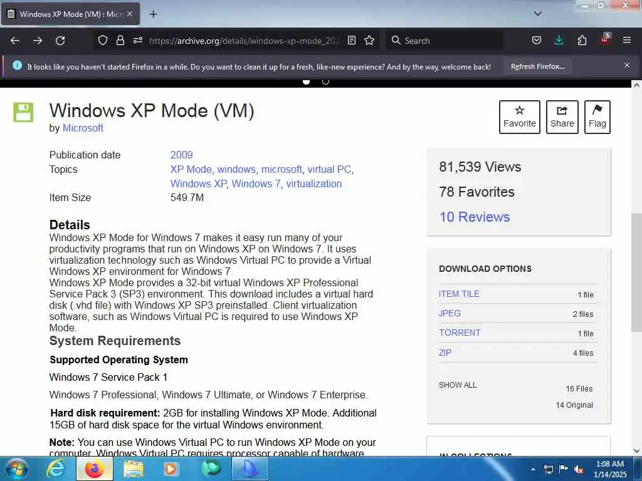Click the vertical scrollbar thumb
This screenshot has height=481, width=642.
click(636, 272)
